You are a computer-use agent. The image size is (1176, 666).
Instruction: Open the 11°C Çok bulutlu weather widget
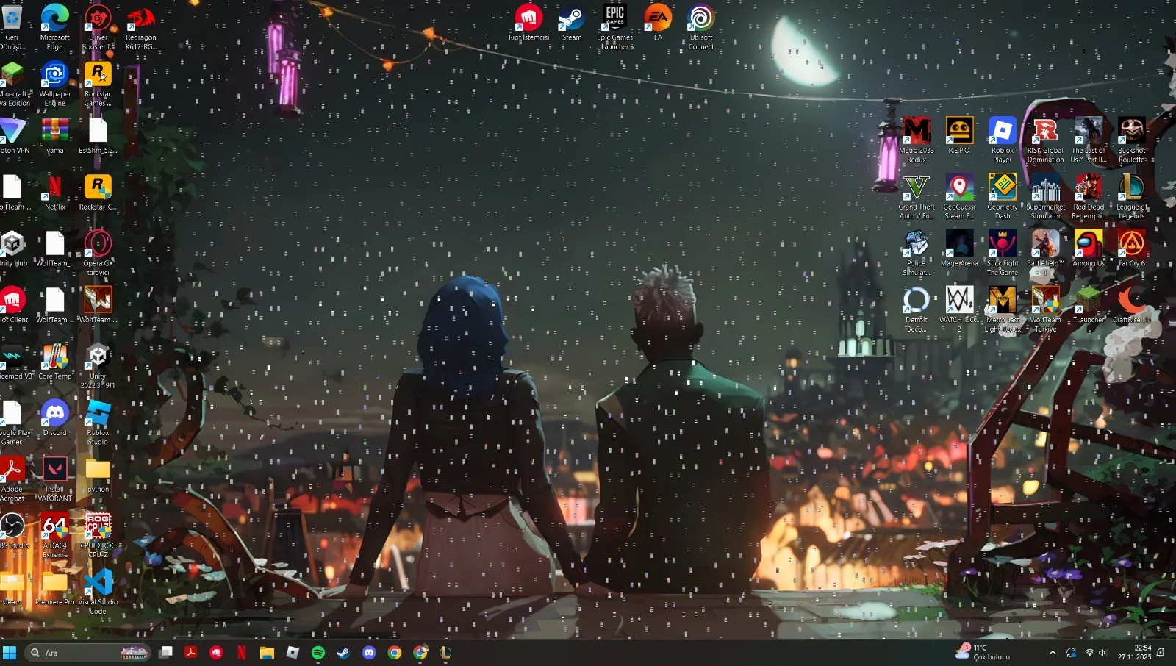point(983,653)
